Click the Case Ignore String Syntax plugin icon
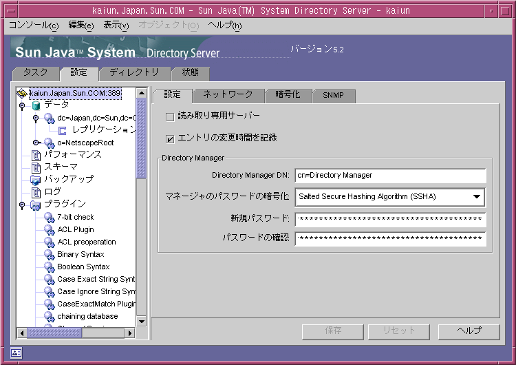 (50, 292)
